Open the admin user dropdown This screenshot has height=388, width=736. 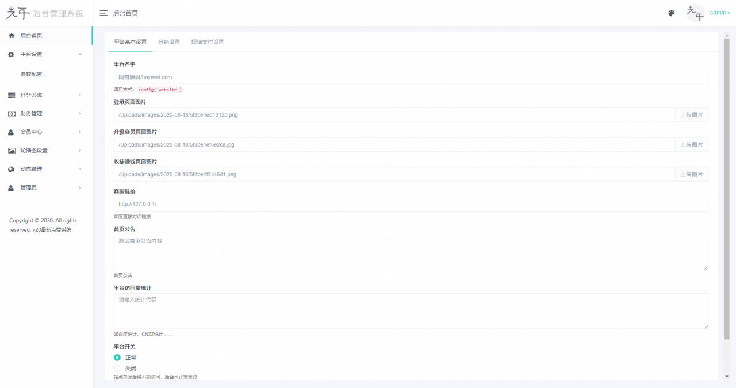coord(720,13)
